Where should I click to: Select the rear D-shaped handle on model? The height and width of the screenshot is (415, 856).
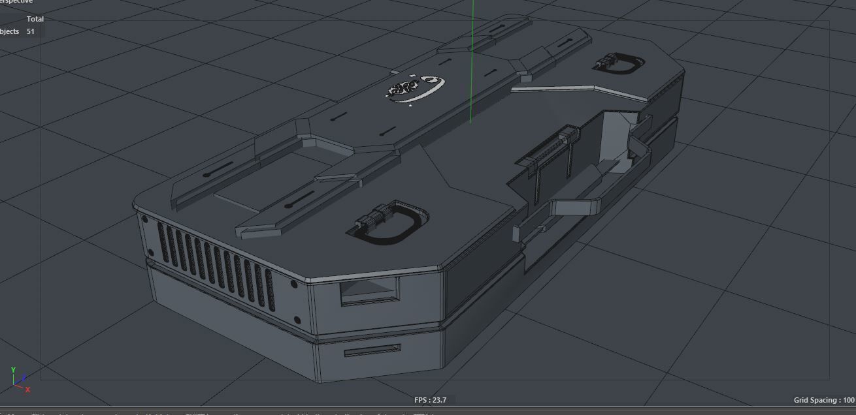[619, 63]
